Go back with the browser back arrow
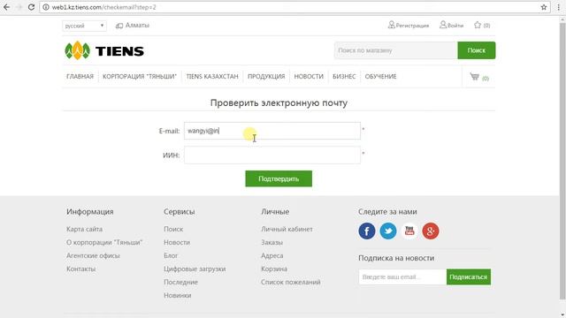566x318 pixels. (6, 7)
